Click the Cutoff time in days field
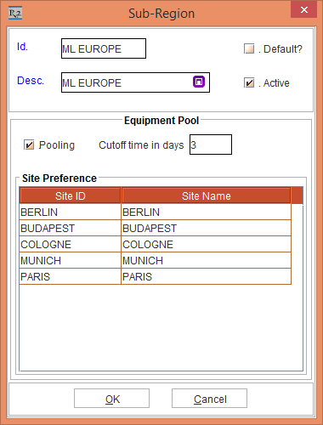 coord(211,144)
